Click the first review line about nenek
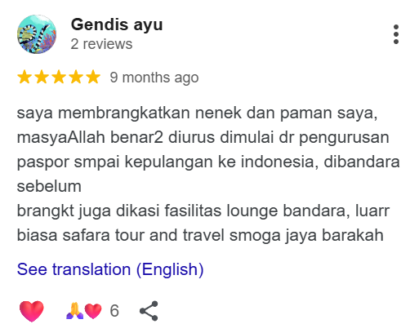This screenshot has height=324, width=419. pos(197,113)
